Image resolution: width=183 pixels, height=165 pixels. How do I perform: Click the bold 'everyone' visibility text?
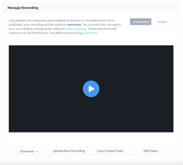tap(74, 25)
